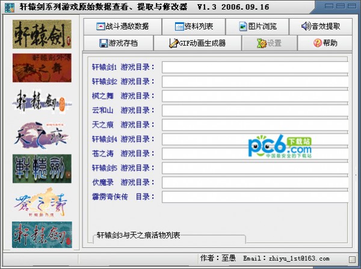Click the image browse document icon
The height and width of the screenshot is (269, 361).
(x=243, y=26)
